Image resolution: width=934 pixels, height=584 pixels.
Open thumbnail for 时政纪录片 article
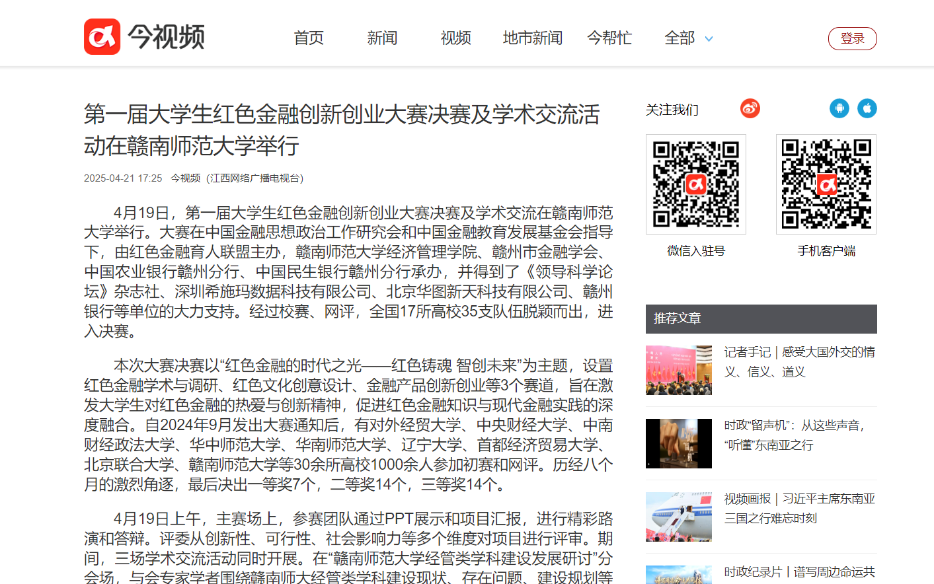point(679,575)
